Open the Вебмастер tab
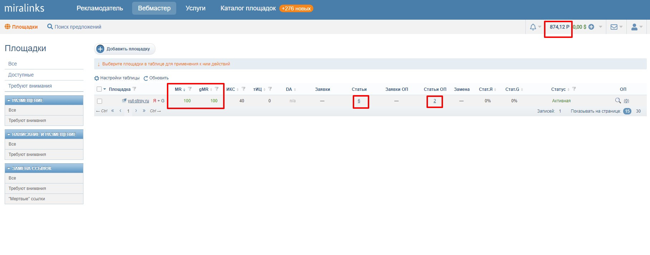This screenshot has height=255, width=650. 154,8
